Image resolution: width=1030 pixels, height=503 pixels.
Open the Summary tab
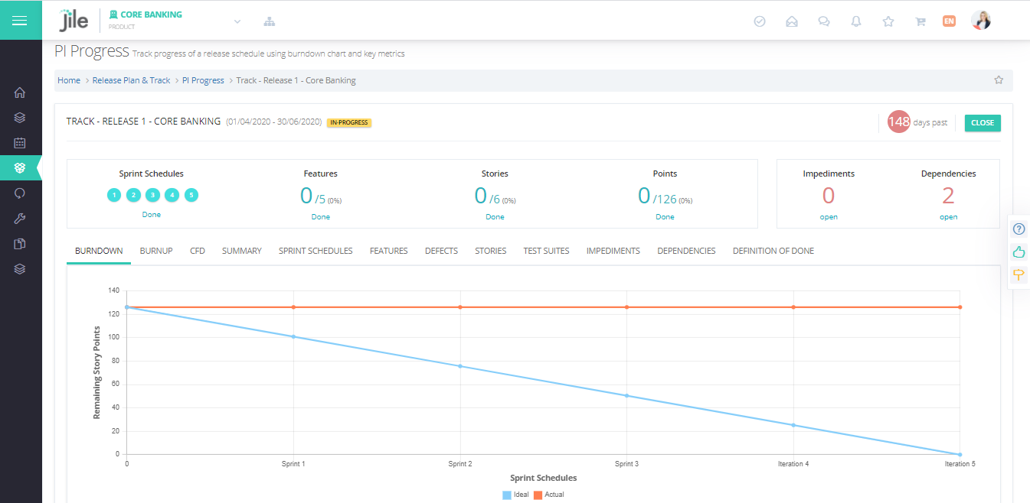[242, 251]
